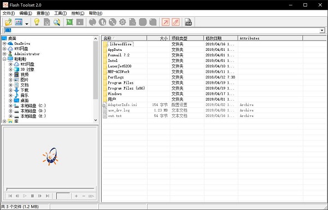
Task: Sort by the 大小 column header
Action: click(159, 38)
